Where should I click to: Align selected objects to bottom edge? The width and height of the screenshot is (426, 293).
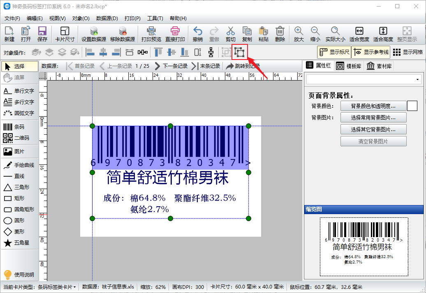click(185, 52)
